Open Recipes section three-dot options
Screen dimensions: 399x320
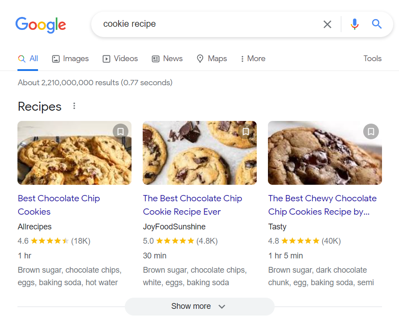pyautogui.click(x=74, y=106)
